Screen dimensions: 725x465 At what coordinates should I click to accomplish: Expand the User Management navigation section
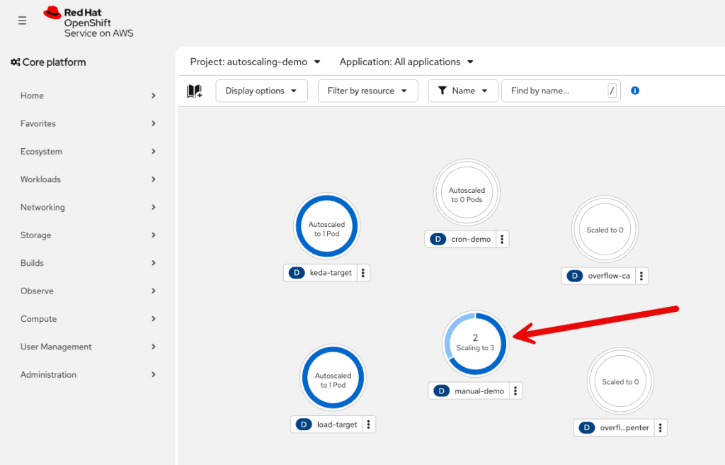88,347
